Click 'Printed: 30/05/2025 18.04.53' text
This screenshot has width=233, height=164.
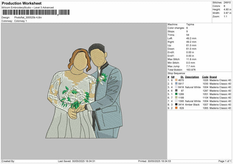(x=155, y=161)
